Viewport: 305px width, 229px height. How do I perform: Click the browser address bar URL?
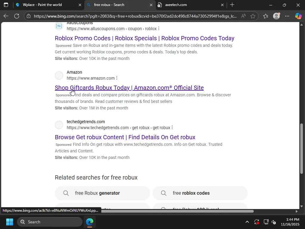(135, 16)
